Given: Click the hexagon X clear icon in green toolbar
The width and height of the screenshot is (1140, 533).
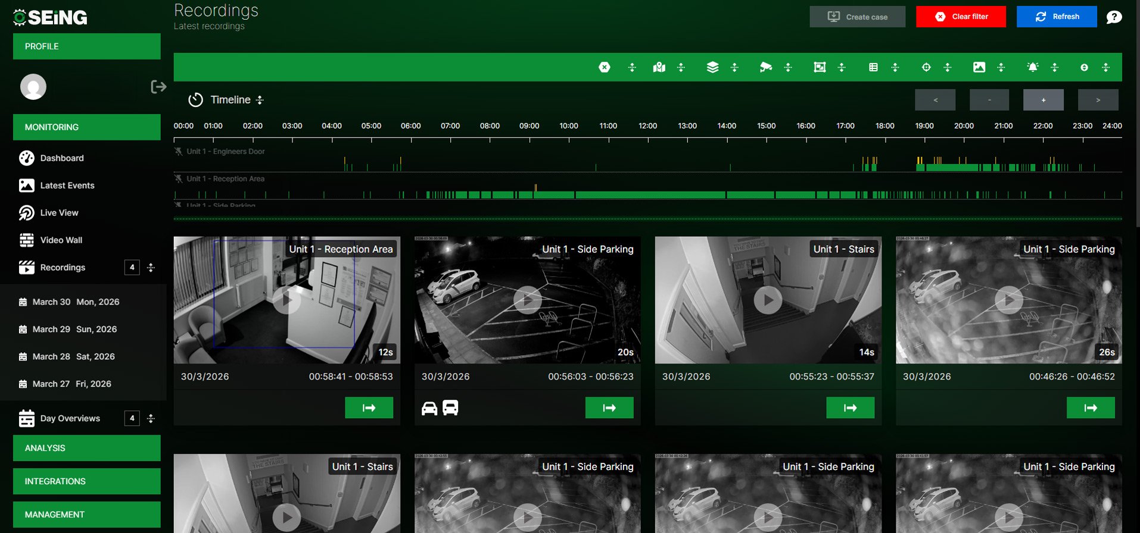Looking at the screenshot, I should coord(604,67).
